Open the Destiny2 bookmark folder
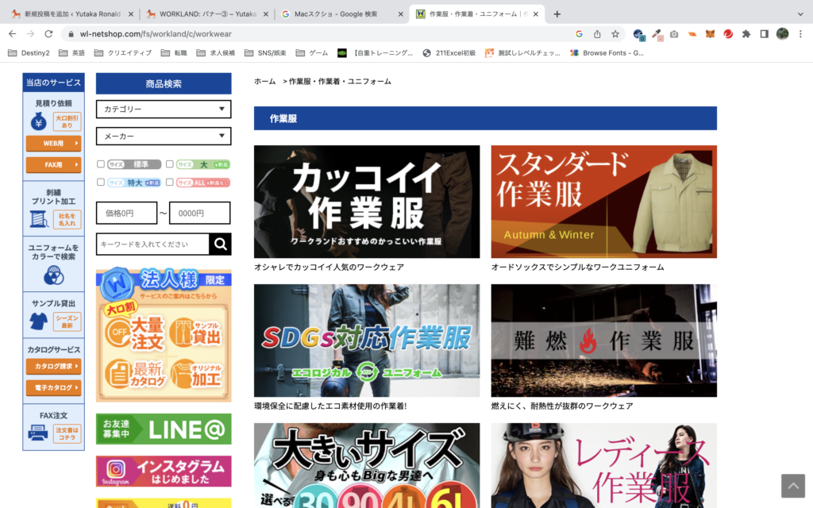Screen dimensions: 813x508 (29, 53)
